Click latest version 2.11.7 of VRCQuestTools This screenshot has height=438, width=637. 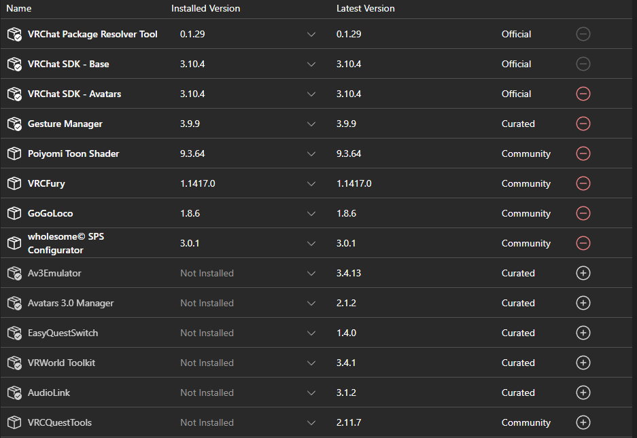pos(349,422)
